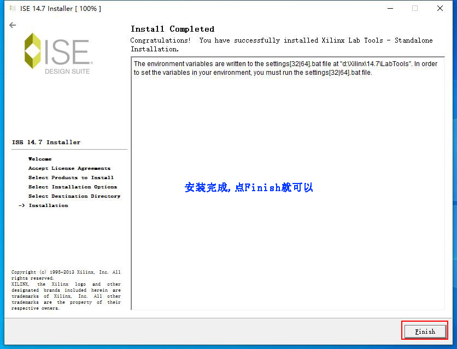Viewport: 457px width, 349px height.
Task: Select the current Installation step
Action: tap(48, 205)
